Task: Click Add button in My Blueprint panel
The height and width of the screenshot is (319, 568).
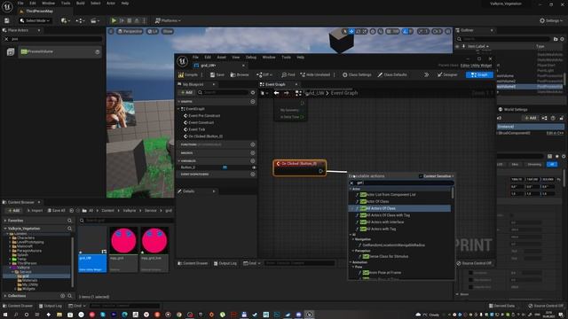Action: 187,92
